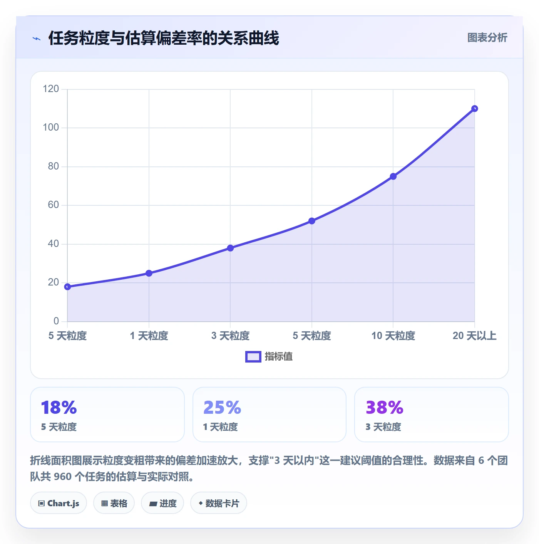Click the data point at 3 天粒度
The width and height of the screenshot is (539, 544).
coord(230,248)
